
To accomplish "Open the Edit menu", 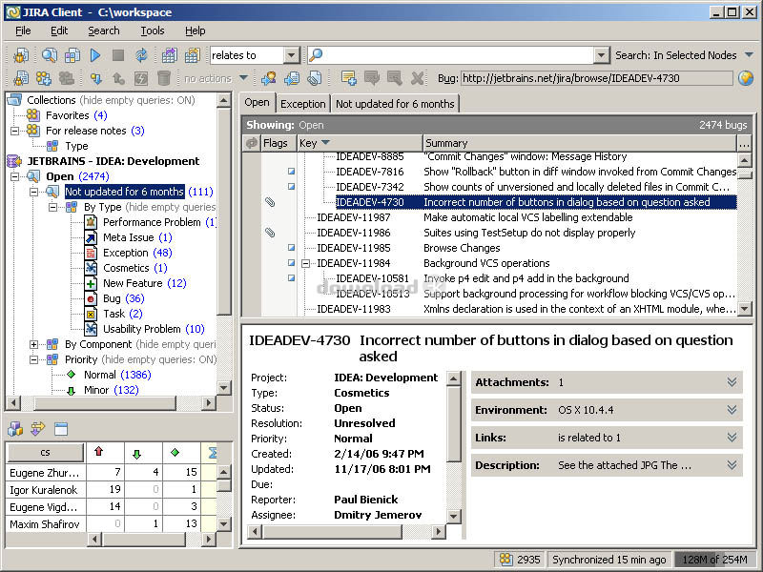I will (x=59, y=31).
